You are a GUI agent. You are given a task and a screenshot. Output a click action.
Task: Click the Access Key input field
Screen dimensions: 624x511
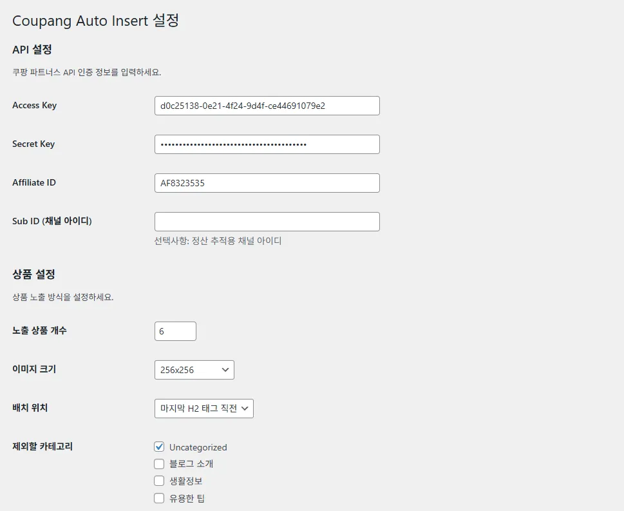[267, 106]
